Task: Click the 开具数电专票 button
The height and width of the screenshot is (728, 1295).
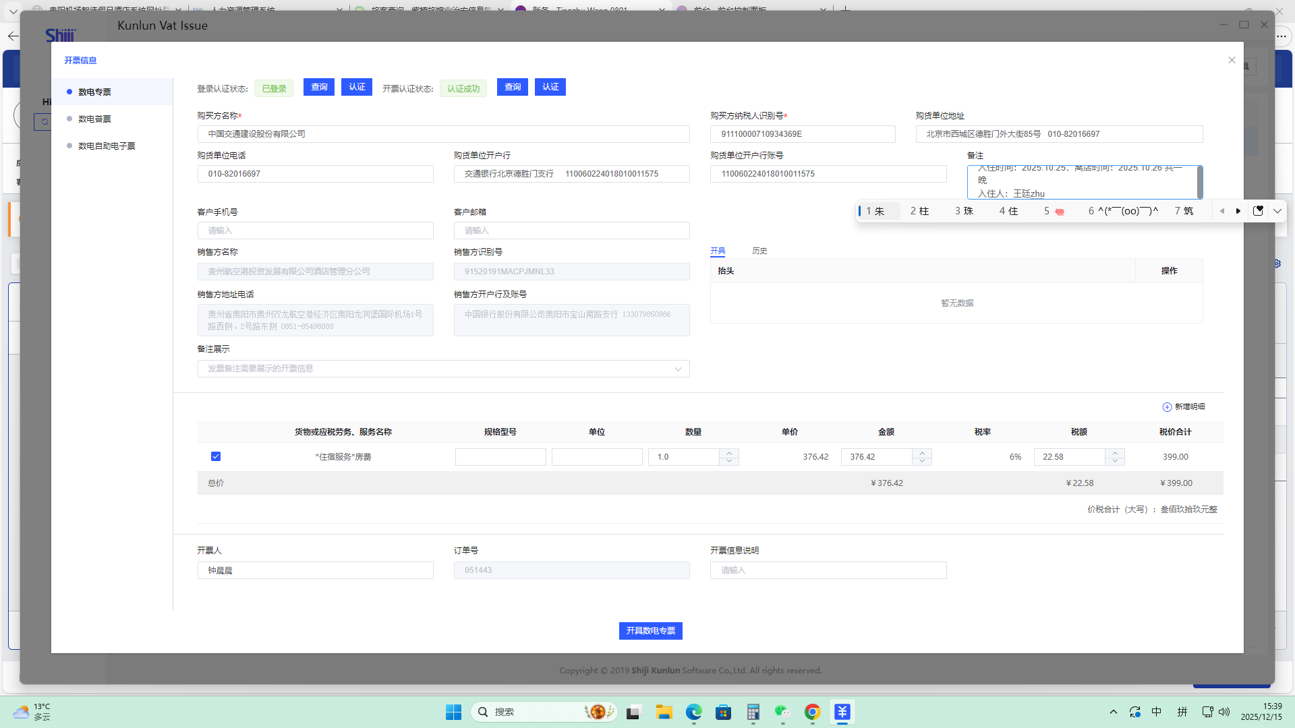Action: 650,631
